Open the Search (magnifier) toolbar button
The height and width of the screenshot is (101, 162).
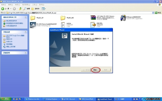(27, 9)
